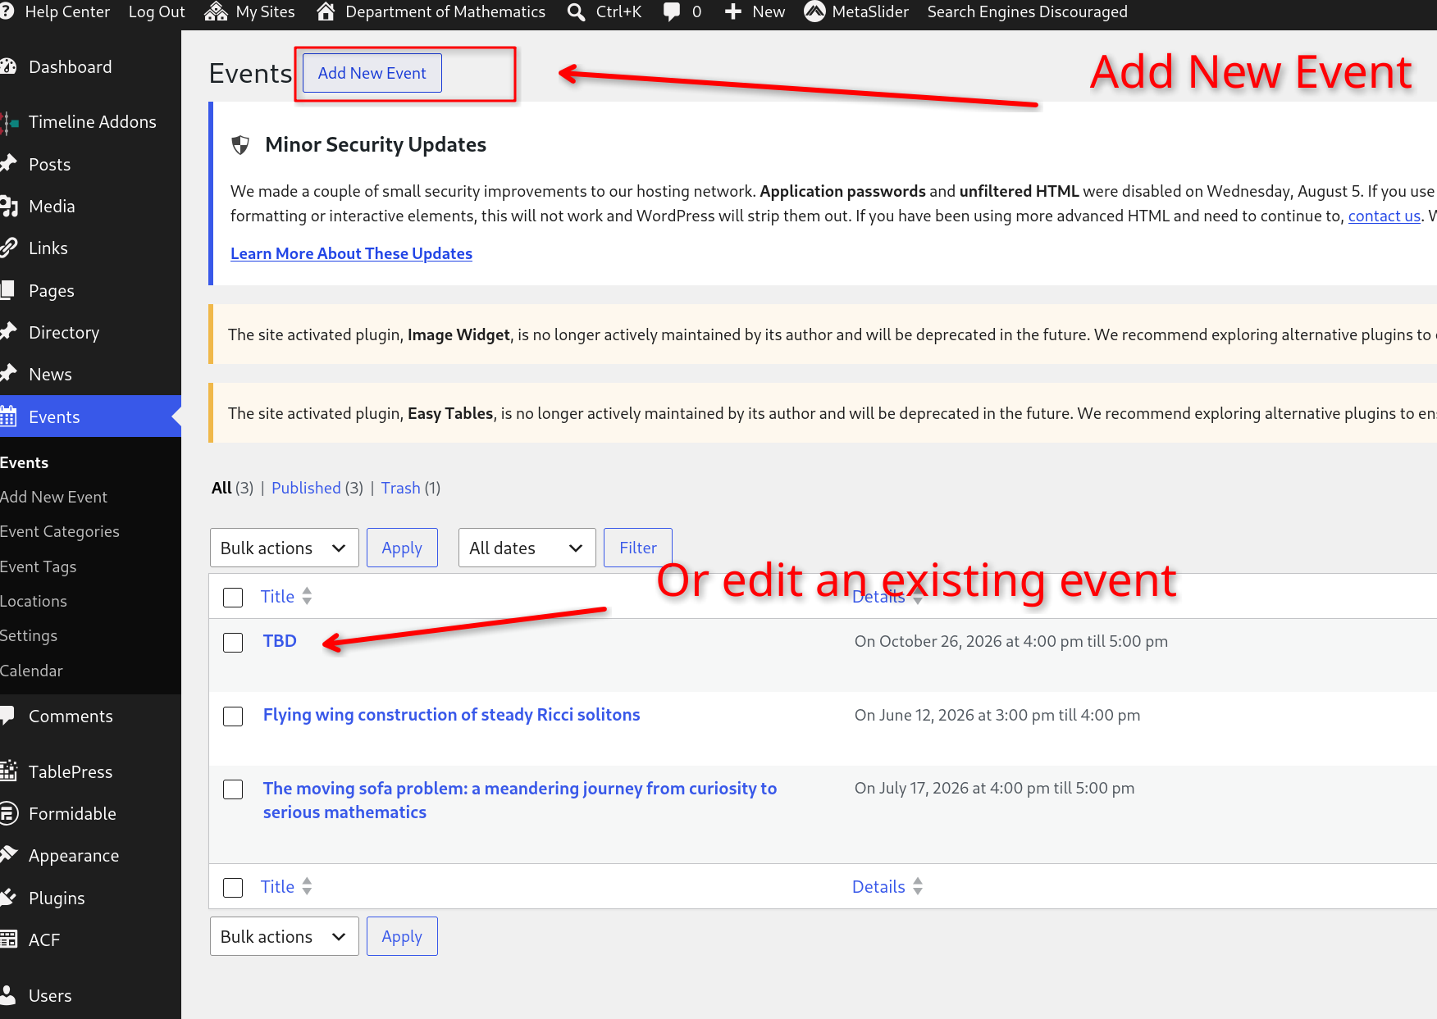Click the TBD event date details text
Image resolution: width=1437 pixels, height=1019 pixels.
click(1011, 641)
